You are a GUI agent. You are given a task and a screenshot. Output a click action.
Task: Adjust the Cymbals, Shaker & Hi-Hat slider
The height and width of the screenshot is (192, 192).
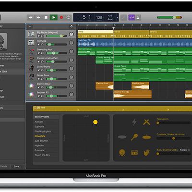click(x=174, y=138)
